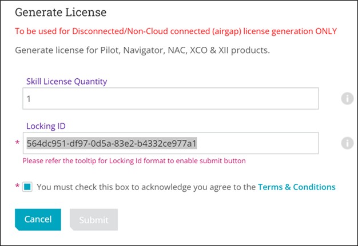Click the Locking ID field label

coord(47,125)
